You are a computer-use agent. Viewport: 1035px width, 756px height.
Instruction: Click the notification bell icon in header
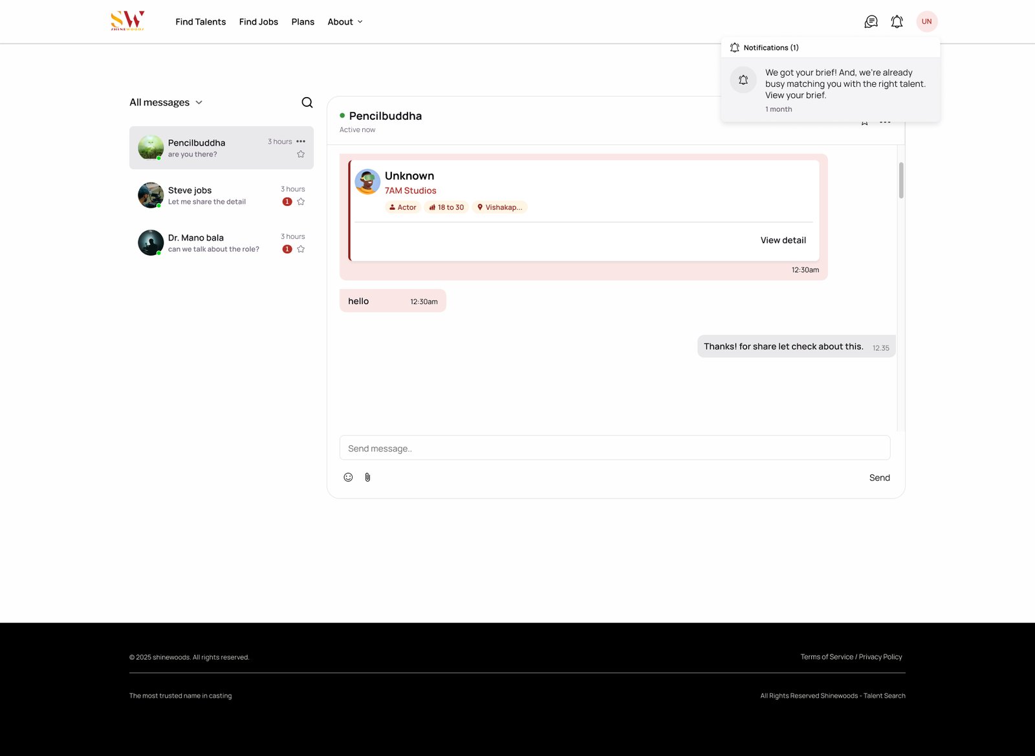897,22
